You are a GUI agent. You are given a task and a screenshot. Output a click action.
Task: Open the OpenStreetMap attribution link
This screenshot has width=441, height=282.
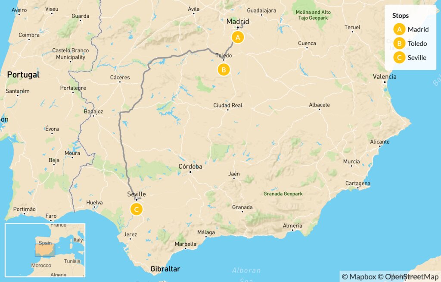[408, 277]
